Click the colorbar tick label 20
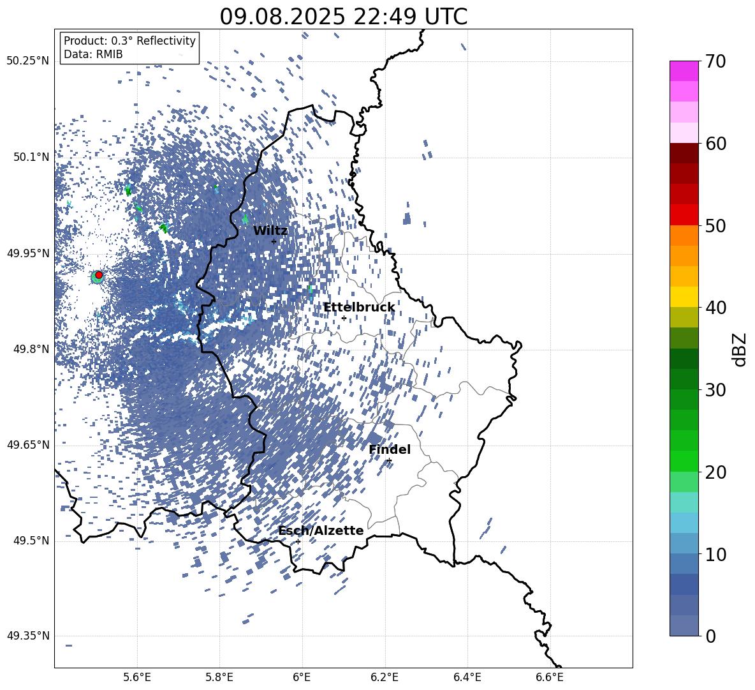This screenshot has width=755, height=690. click(x=715, y=472)
